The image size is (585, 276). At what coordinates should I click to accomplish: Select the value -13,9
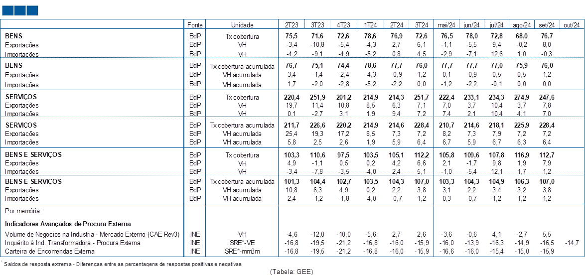tap(471, 243)
